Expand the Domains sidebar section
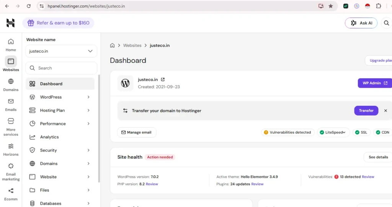392x207 pixels. (x=60, y=163)
